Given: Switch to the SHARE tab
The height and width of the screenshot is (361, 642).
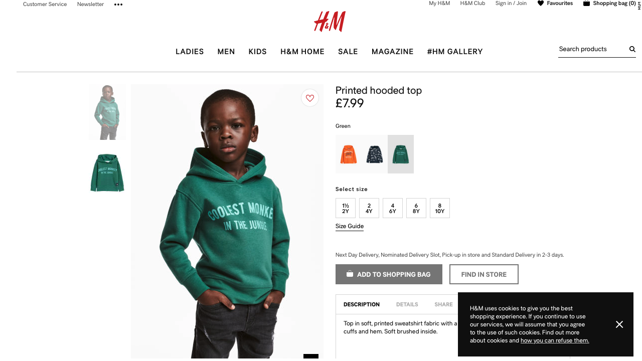Looking at the screenshot, I should [x=443, y=304].
